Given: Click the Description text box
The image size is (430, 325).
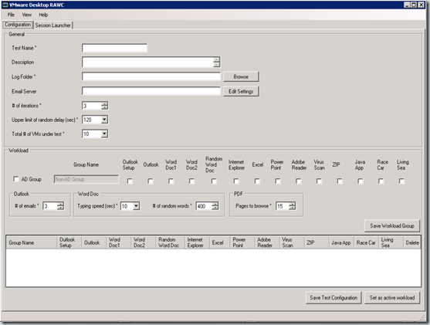Looking at the screenshot, I should (x=147, y=63).
